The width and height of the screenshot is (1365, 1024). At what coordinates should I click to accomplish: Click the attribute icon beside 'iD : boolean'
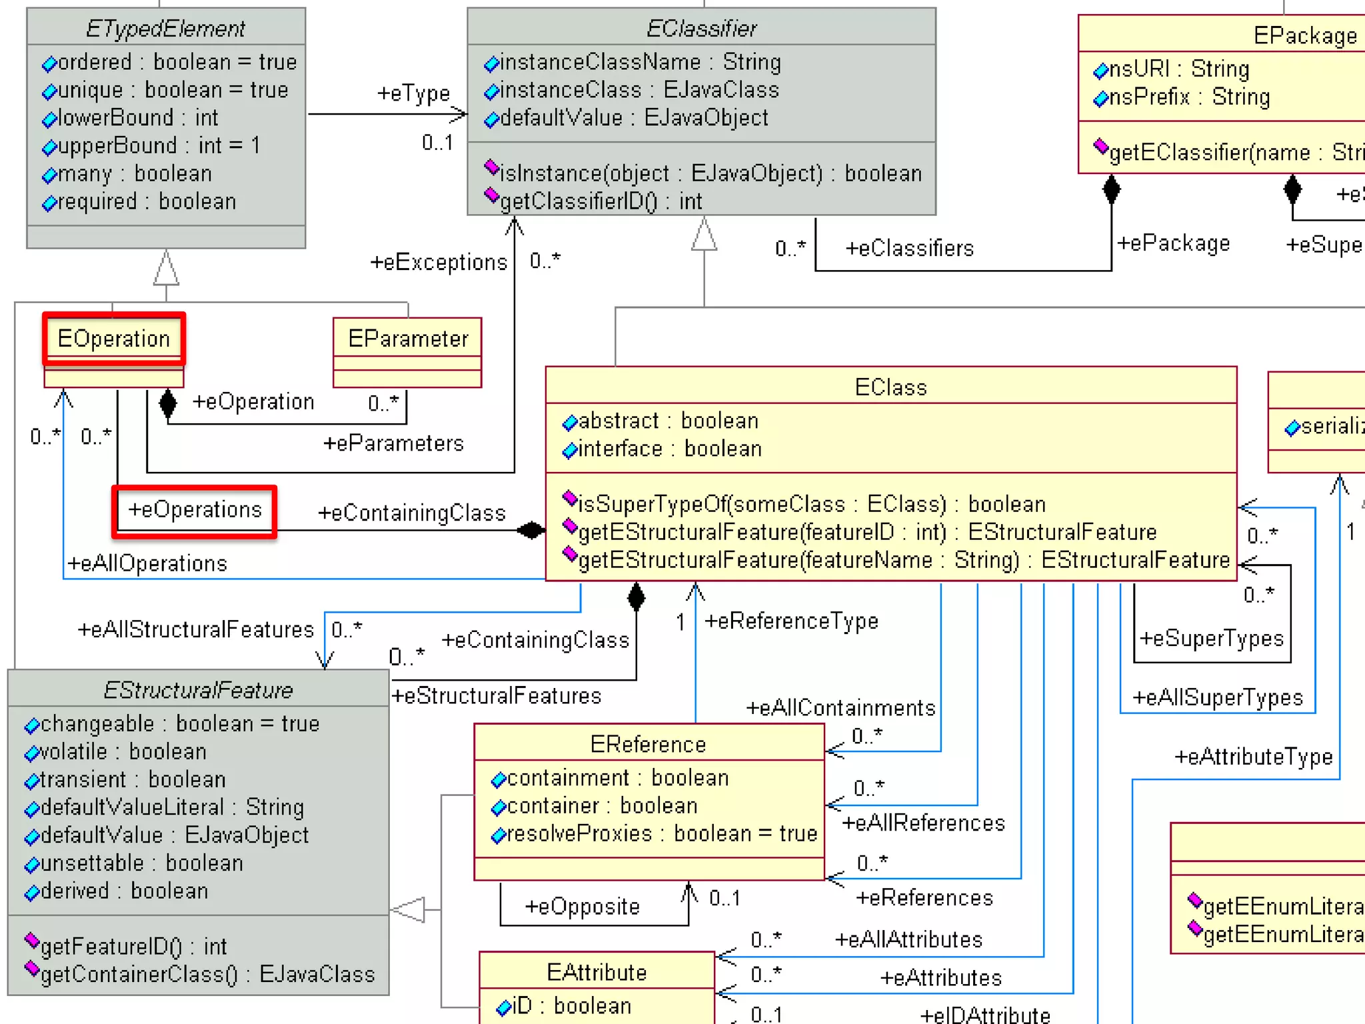coord(504,1007)
